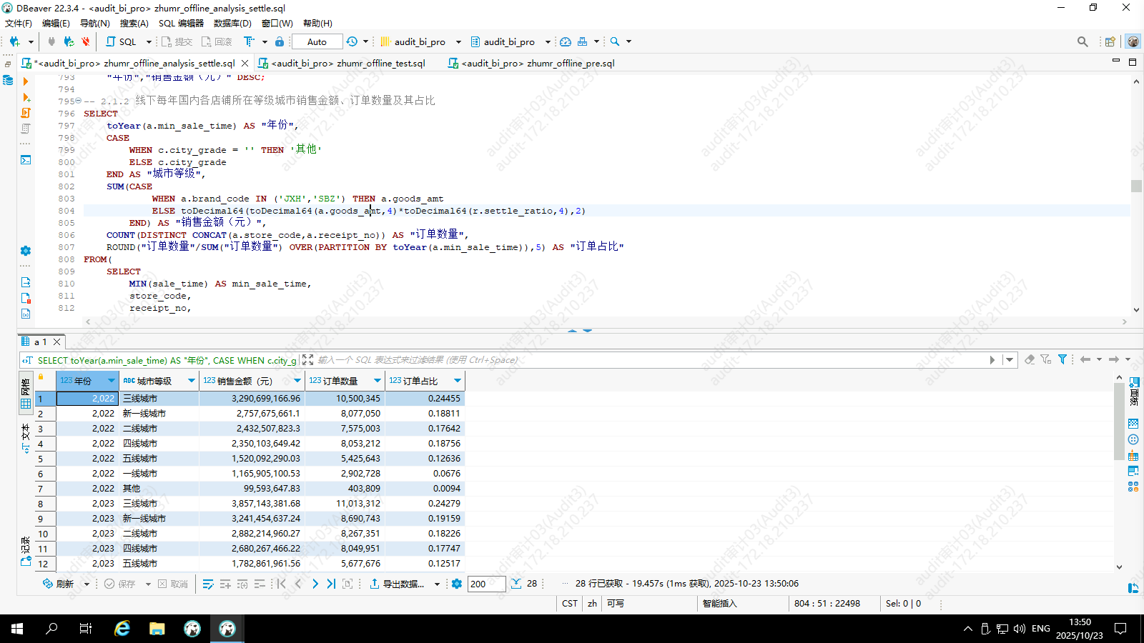Screen dimensions: 1144x643
Task: Click the Auto commit mode button
Action: [x=317, y=42]
